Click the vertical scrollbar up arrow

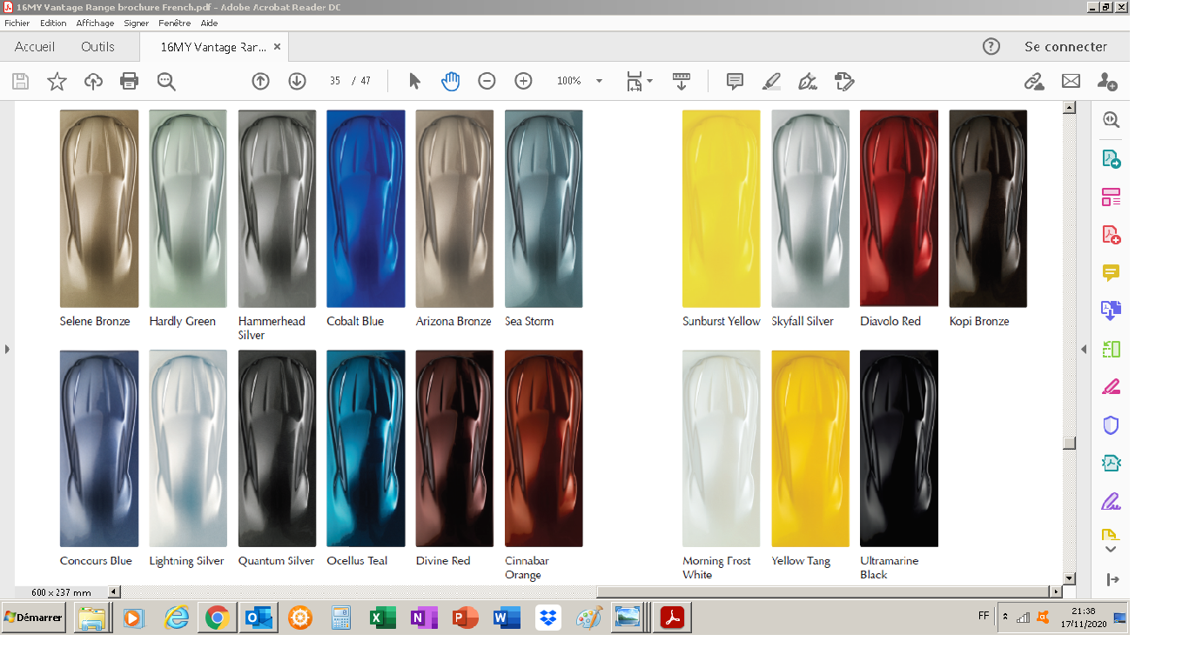coord(1070,107)
